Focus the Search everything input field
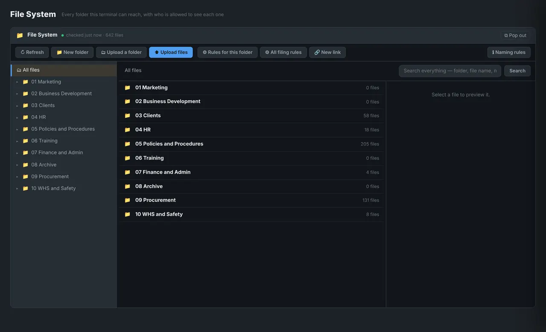546x332 pixels. pyautogui.click(x=450, y=71)
